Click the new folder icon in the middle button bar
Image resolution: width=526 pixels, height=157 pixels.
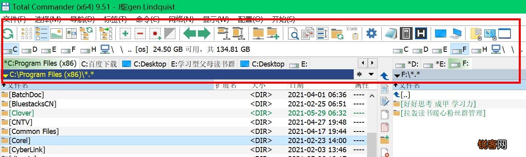tap(385, 139)
